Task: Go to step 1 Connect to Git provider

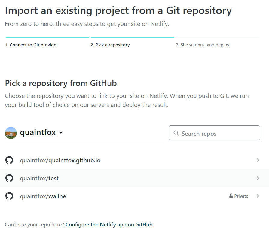Action: [32, 45]
